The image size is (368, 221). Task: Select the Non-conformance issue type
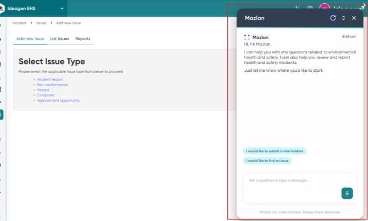(x=52, y=85)
